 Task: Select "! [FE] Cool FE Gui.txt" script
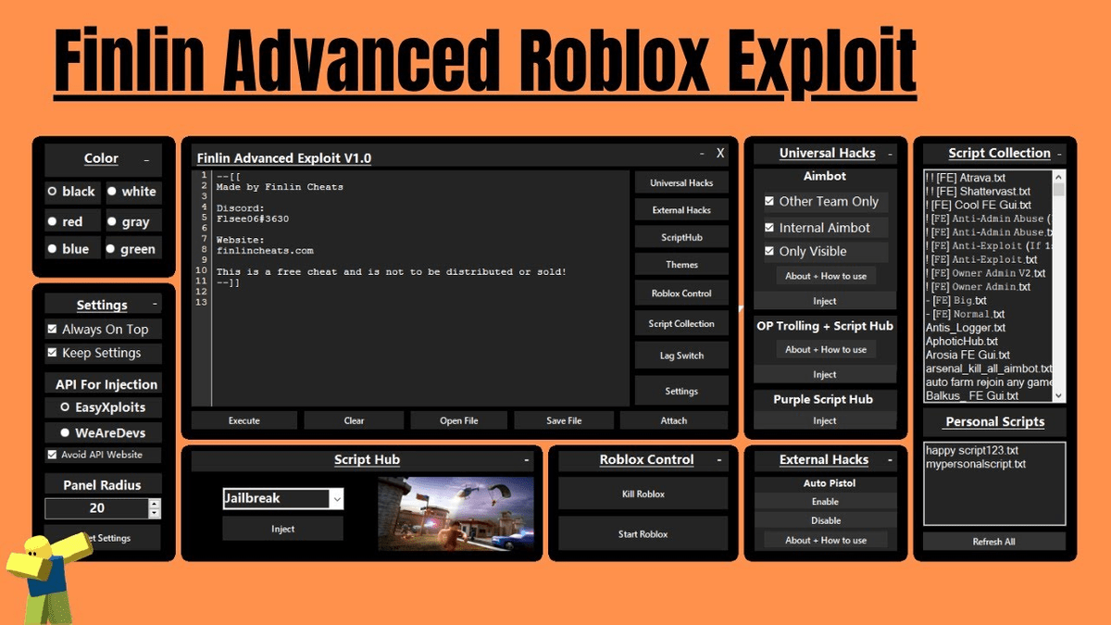coord(977,205)
